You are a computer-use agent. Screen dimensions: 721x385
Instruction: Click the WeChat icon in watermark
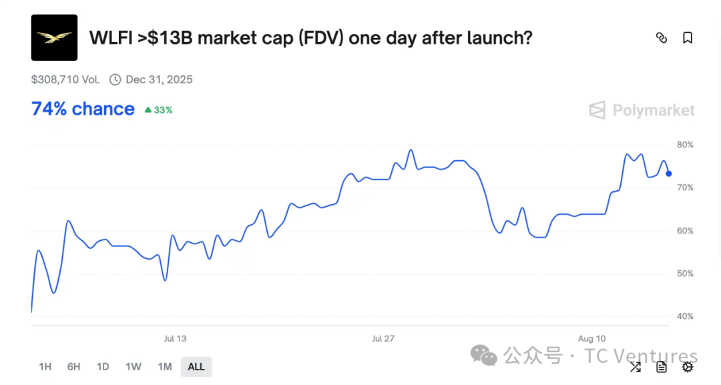pyautogui.click(x=483, y=356)
